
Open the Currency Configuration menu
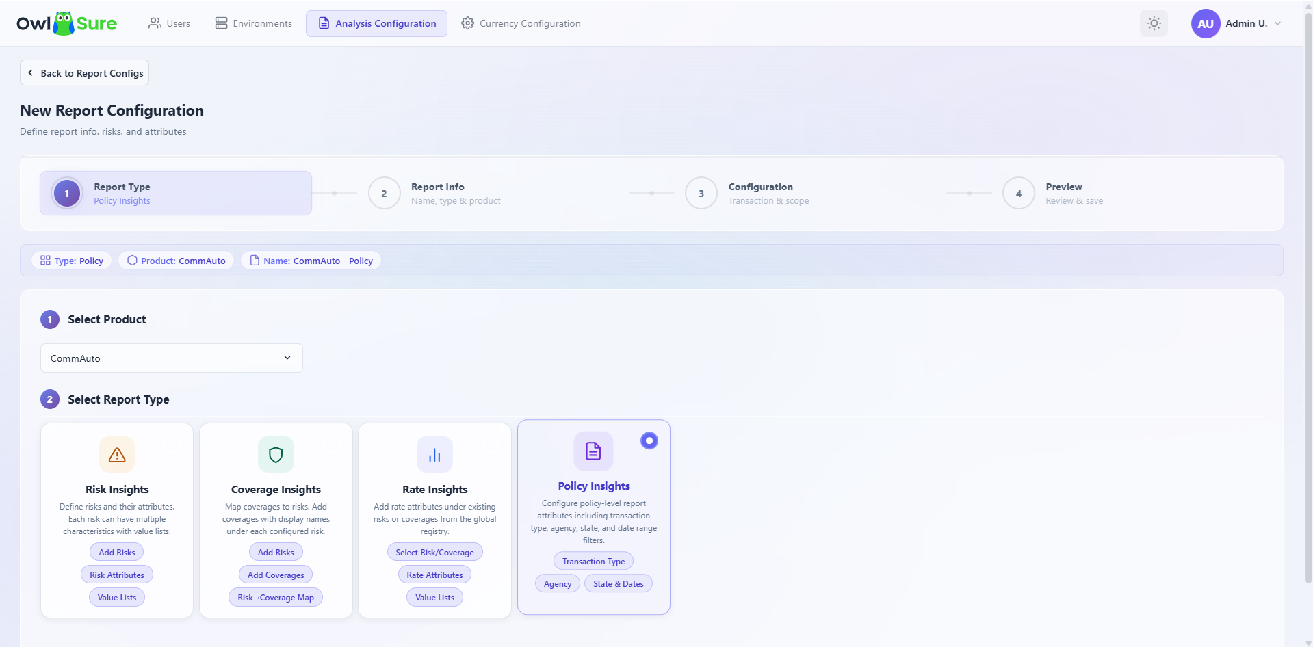point(521,23)
